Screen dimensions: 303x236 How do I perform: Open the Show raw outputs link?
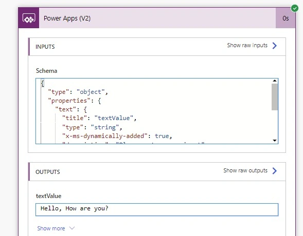point(245,170)
